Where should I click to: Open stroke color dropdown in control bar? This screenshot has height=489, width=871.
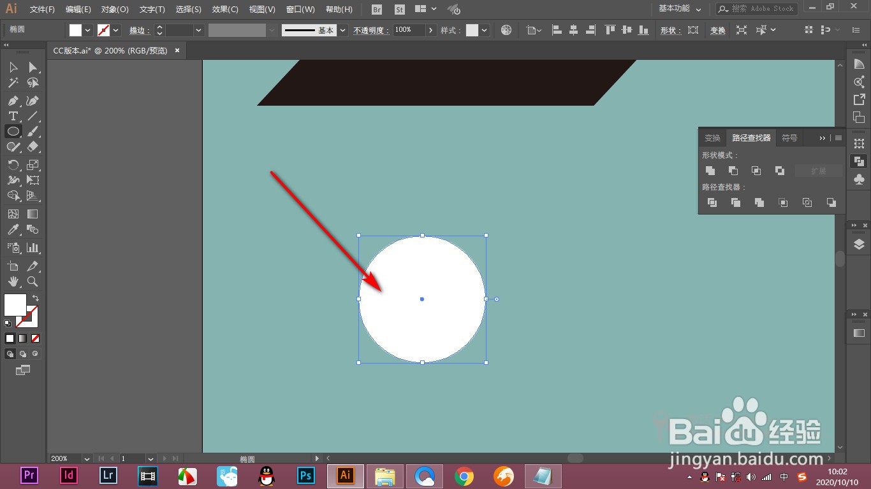tap(116, 30)
